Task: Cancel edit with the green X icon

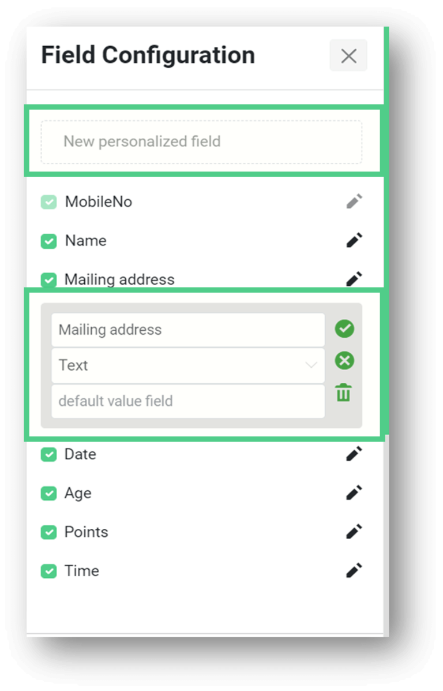Action: coord(344,360)
